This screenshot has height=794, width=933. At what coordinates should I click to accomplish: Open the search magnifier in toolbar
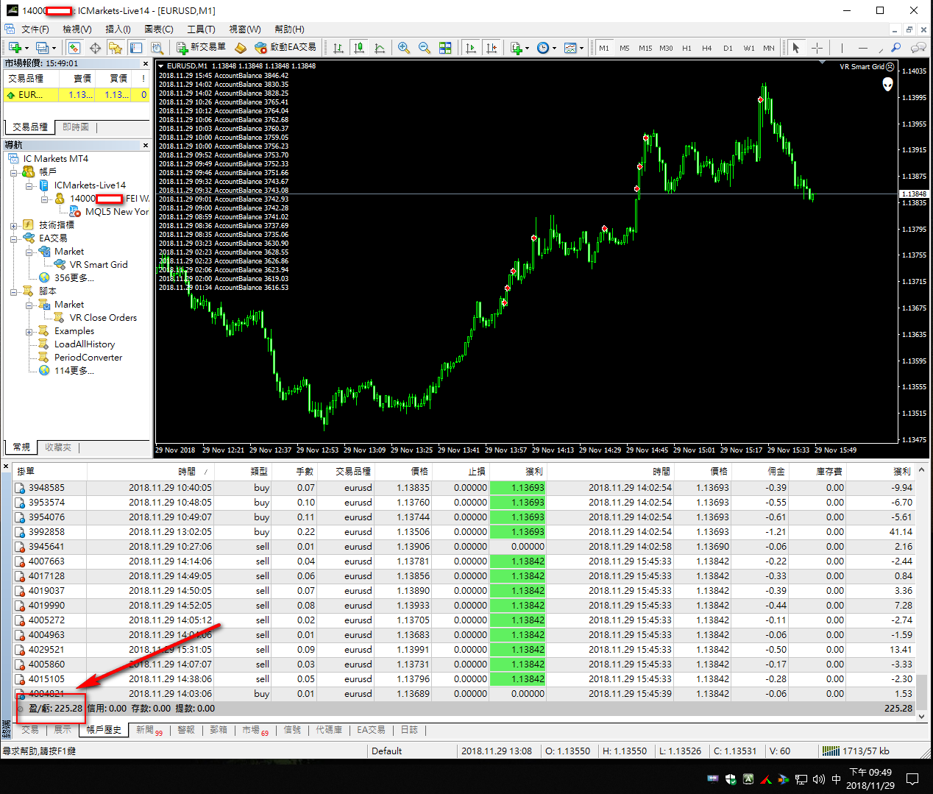(895, 48)
